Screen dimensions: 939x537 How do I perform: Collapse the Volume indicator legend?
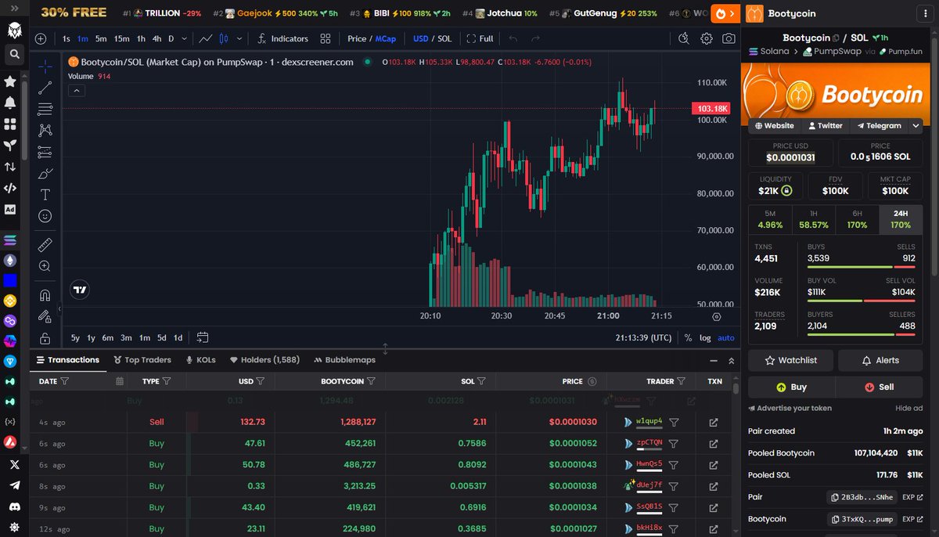click(x=77, y=90)
